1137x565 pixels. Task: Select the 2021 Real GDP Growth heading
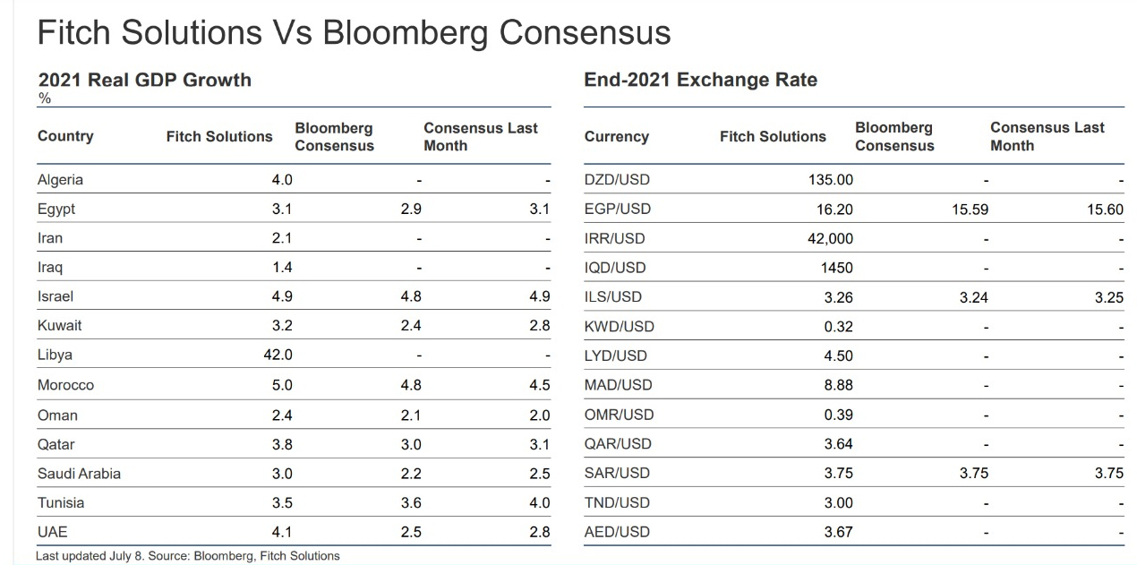(x=144, y=80)
